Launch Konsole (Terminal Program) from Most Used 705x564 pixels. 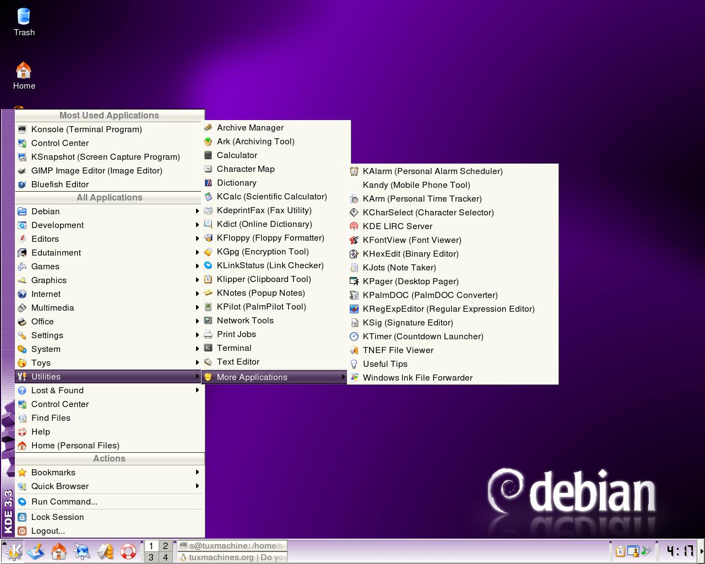109,129
